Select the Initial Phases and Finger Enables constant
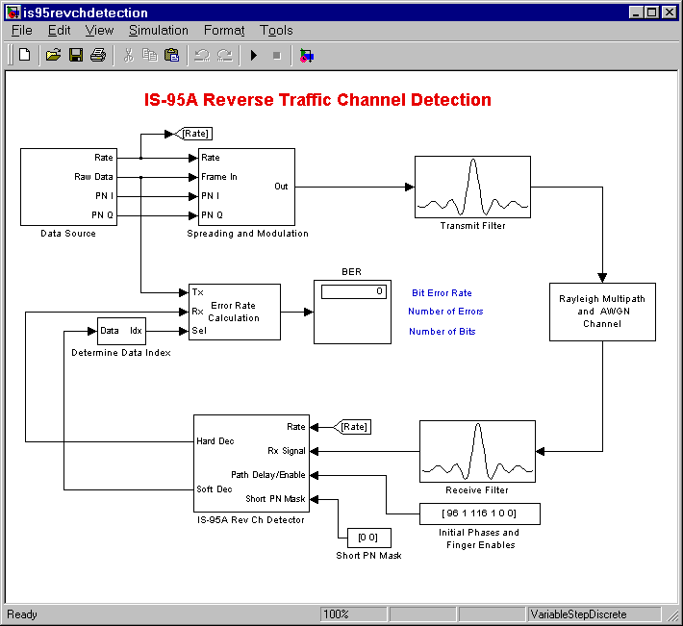The width and height of the screenshot is (683, 626). pyautogui.click(x=478, y=513)
